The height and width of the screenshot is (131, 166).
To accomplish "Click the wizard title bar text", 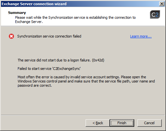I will (x=34, y=4).
